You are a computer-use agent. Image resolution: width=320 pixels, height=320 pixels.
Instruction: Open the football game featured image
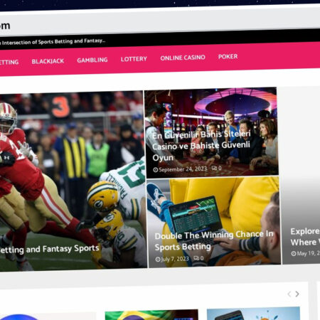click(73, 181)
